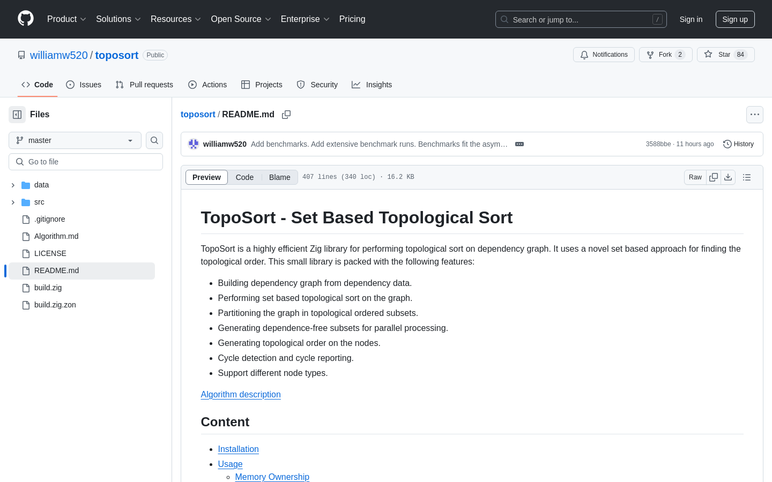Image resolution: width=772 pixels, height=482 pixels.
Task: Expand the data folder chevron
Action: [x=13, y=185]
